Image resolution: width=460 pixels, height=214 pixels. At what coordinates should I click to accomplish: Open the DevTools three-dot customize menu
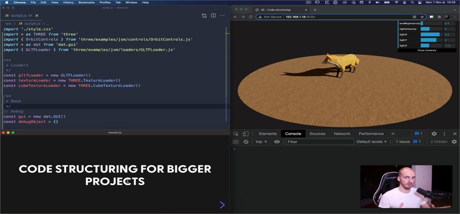[444, 134]
